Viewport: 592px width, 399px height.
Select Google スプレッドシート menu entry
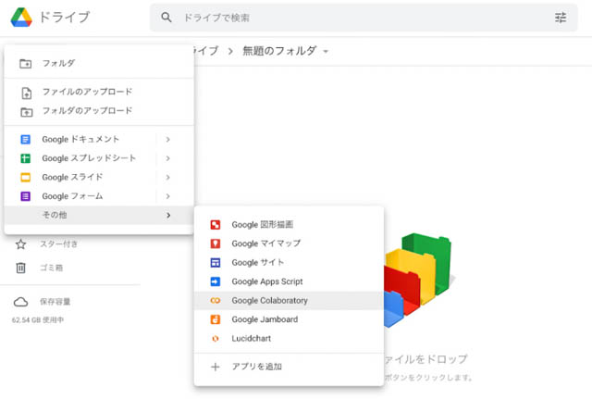coord(99,158)
